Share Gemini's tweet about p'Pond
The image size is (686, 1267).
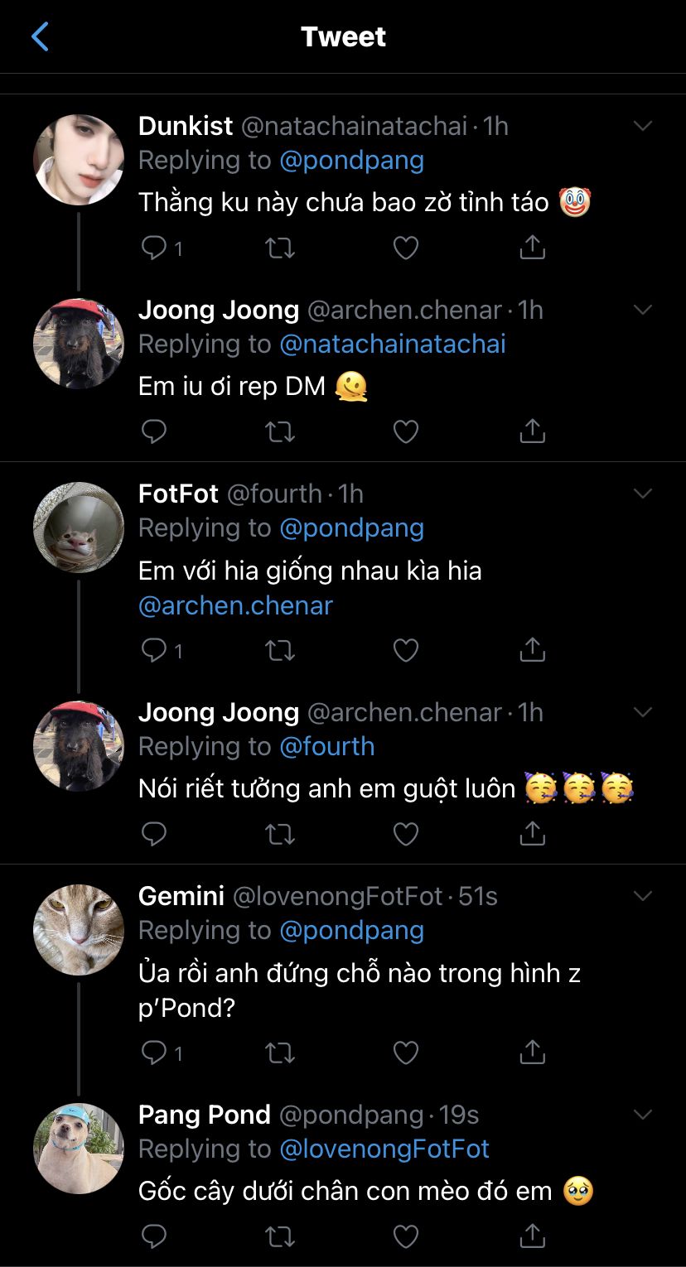pos(532,1053)
